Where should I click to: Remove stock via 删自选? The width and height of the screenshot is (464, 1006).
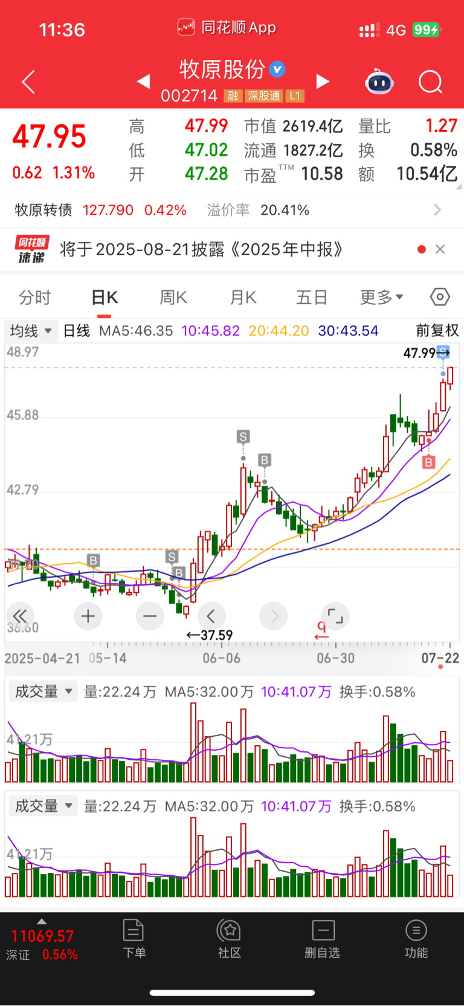(x=323, y=939)
